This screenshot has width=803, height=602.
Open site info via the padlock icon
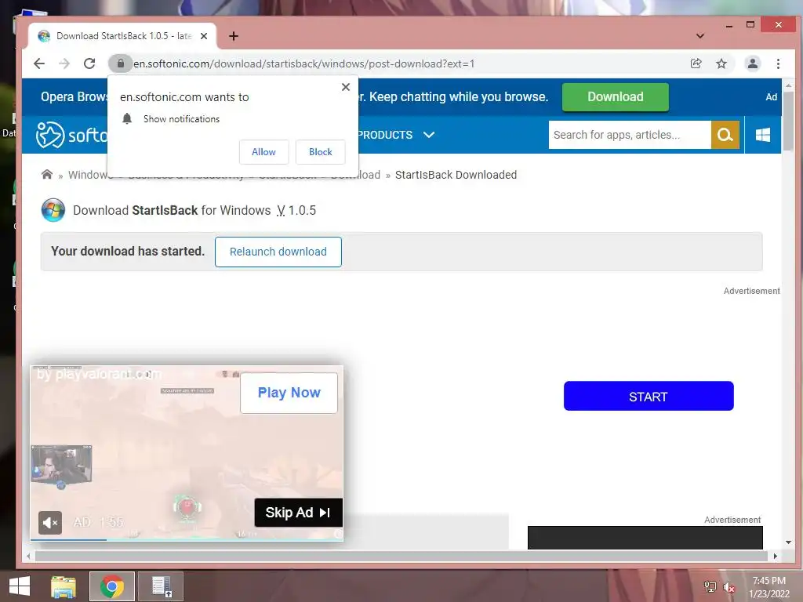pyautogui.click(x=120, y=63)
